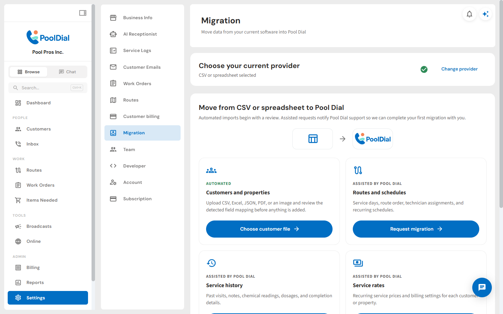Click the left sidebar scrollbar

point(93,143)
